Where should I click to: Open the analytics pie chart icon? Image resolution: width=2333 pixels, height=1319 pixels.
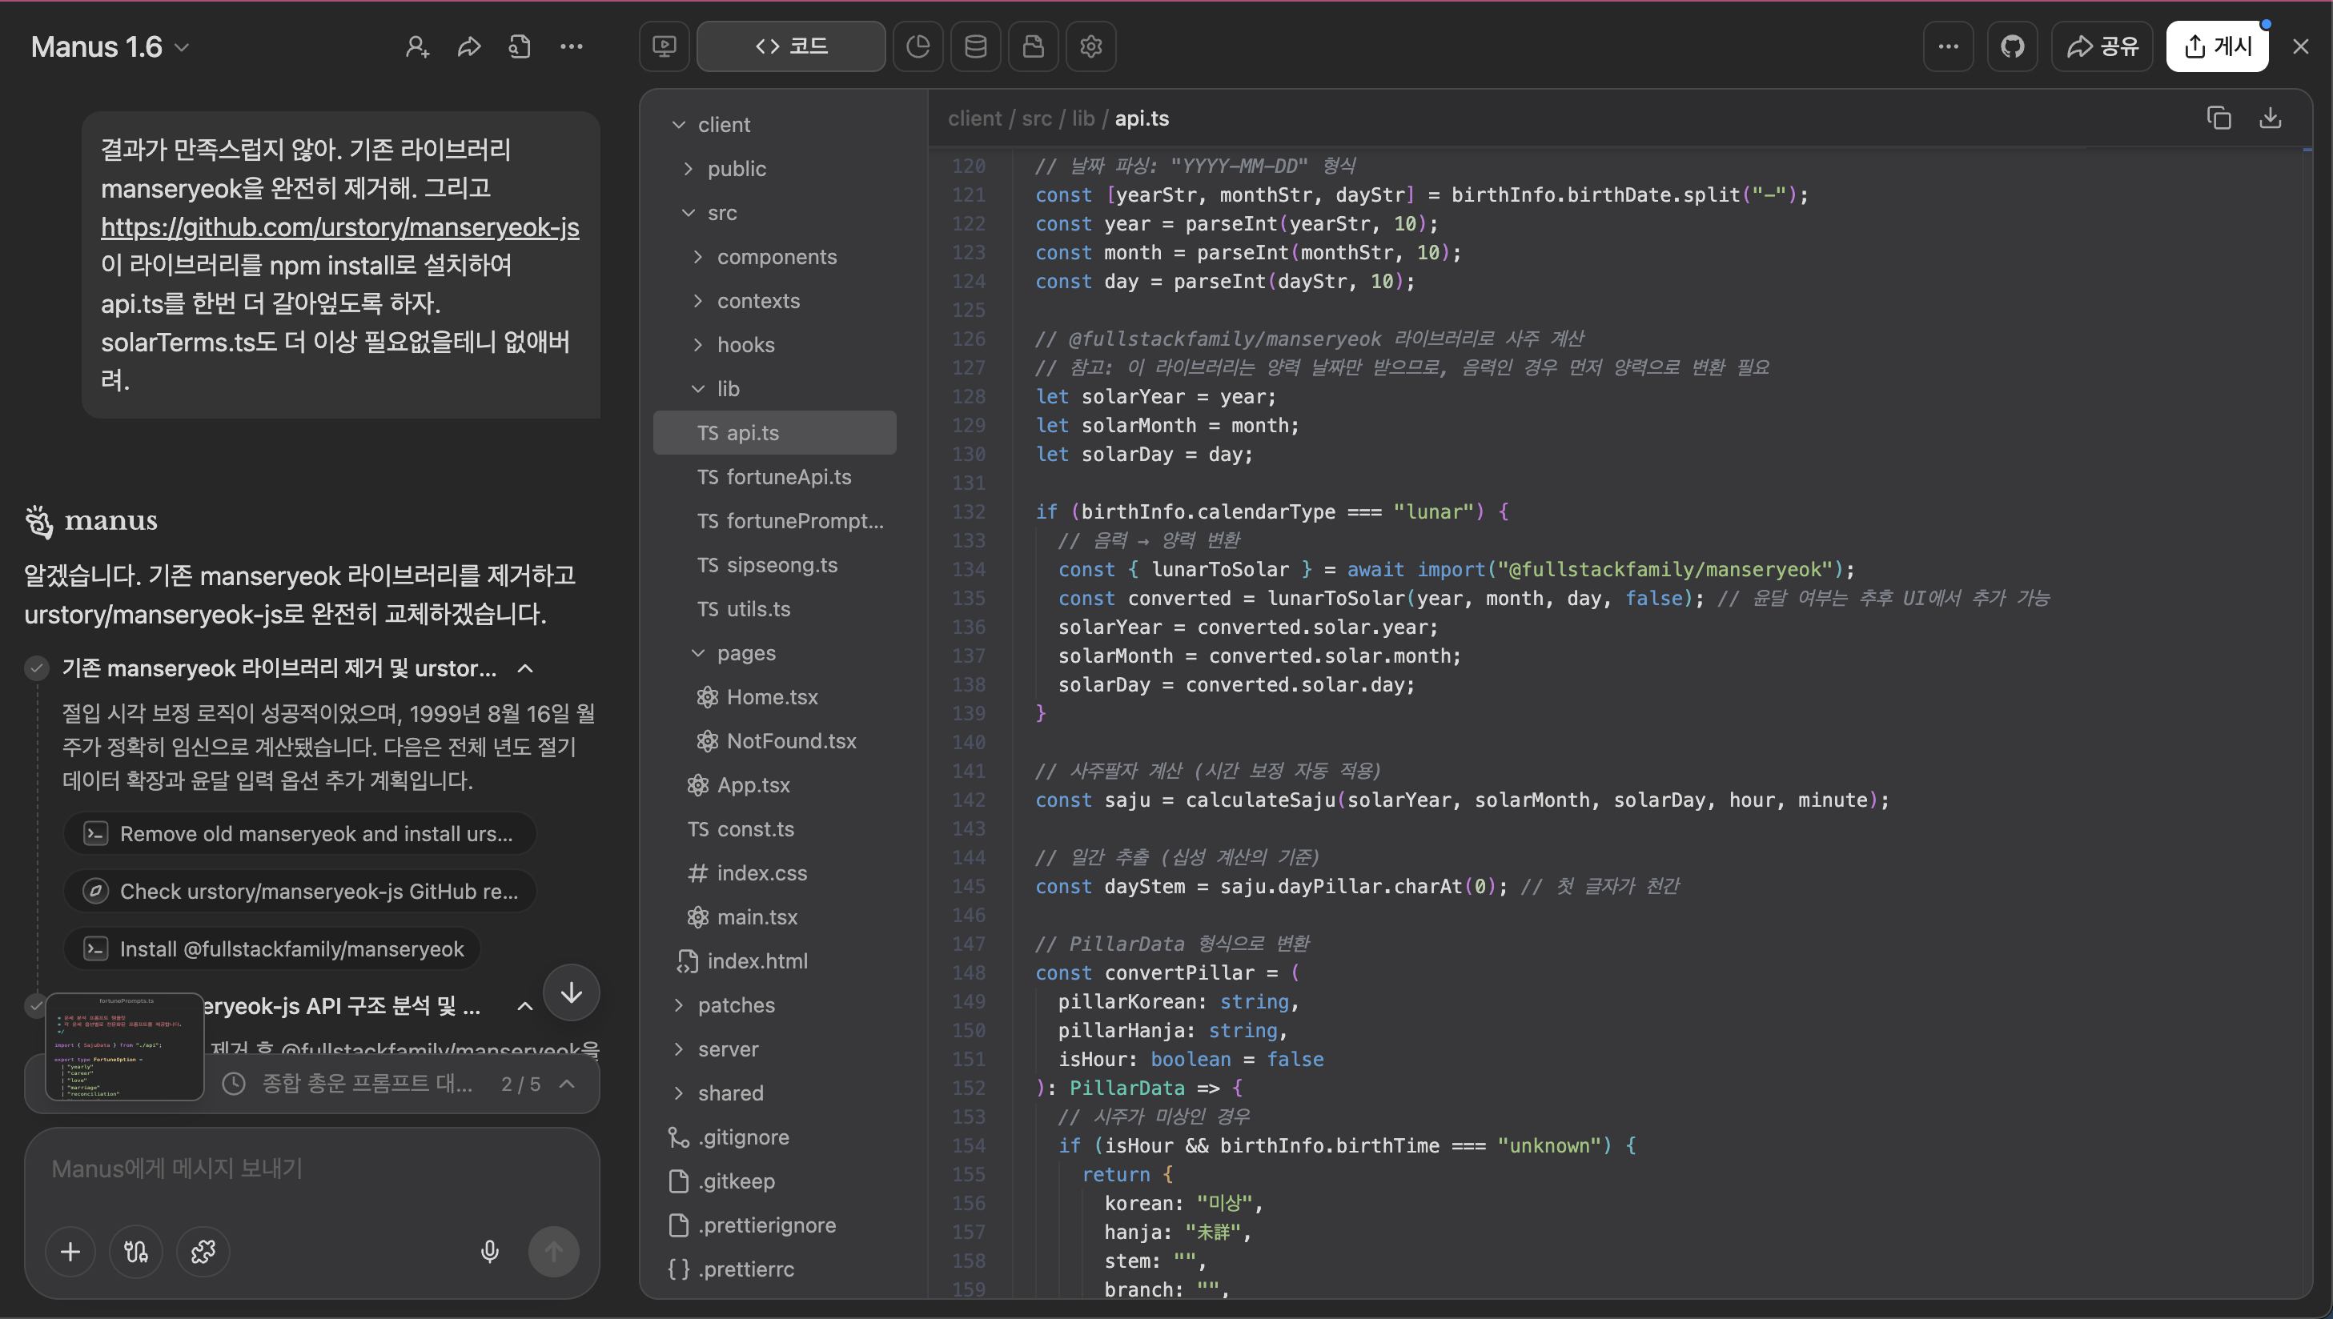pos(917,46)
